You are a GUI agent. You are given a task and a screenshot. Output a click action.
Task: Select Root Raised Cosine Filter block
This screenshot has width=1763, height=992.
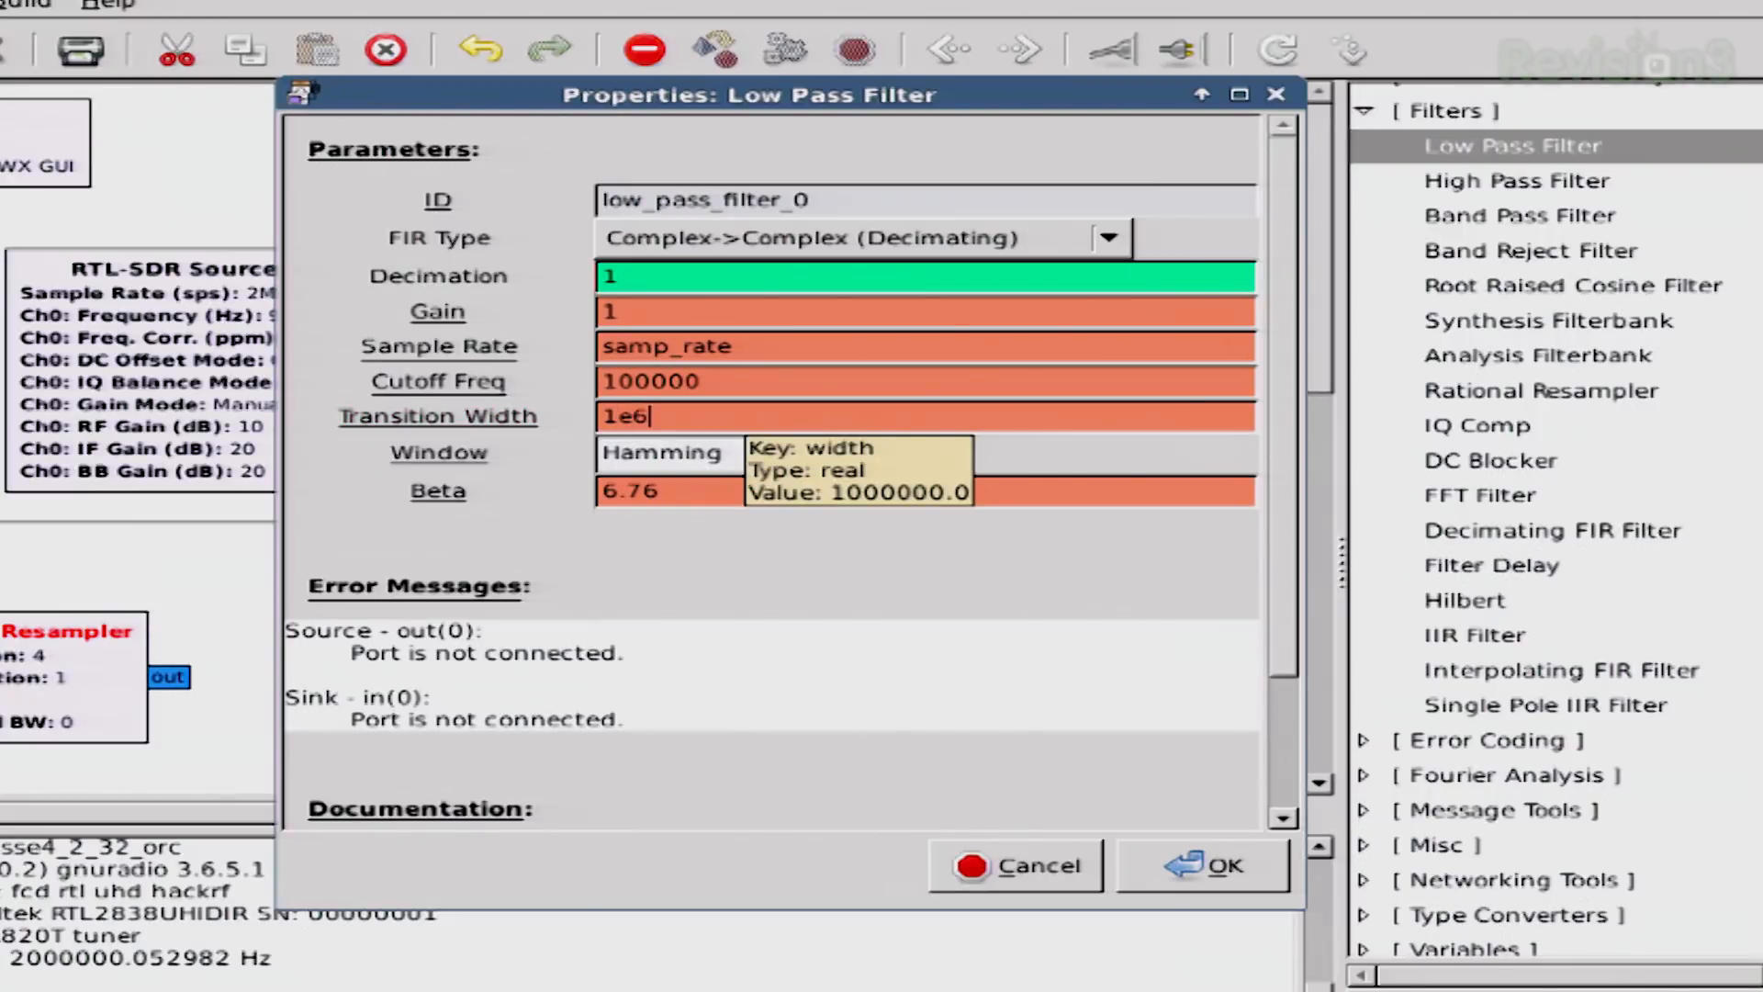click(1573, 286)
